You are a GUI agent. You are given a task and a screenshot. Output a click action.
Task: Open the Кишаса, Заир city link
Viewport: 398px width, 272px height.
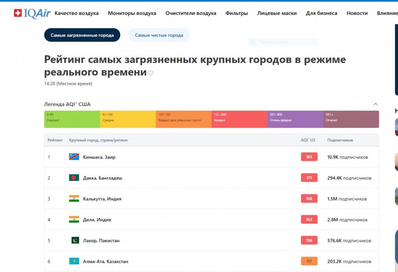pos(99,157)
